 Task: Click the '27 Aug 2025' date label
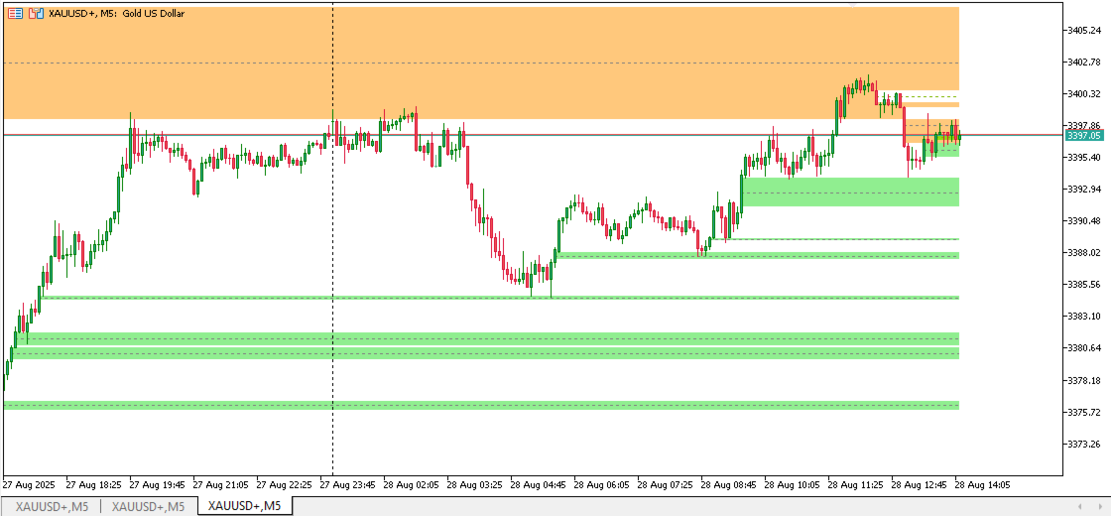(29, 485)
